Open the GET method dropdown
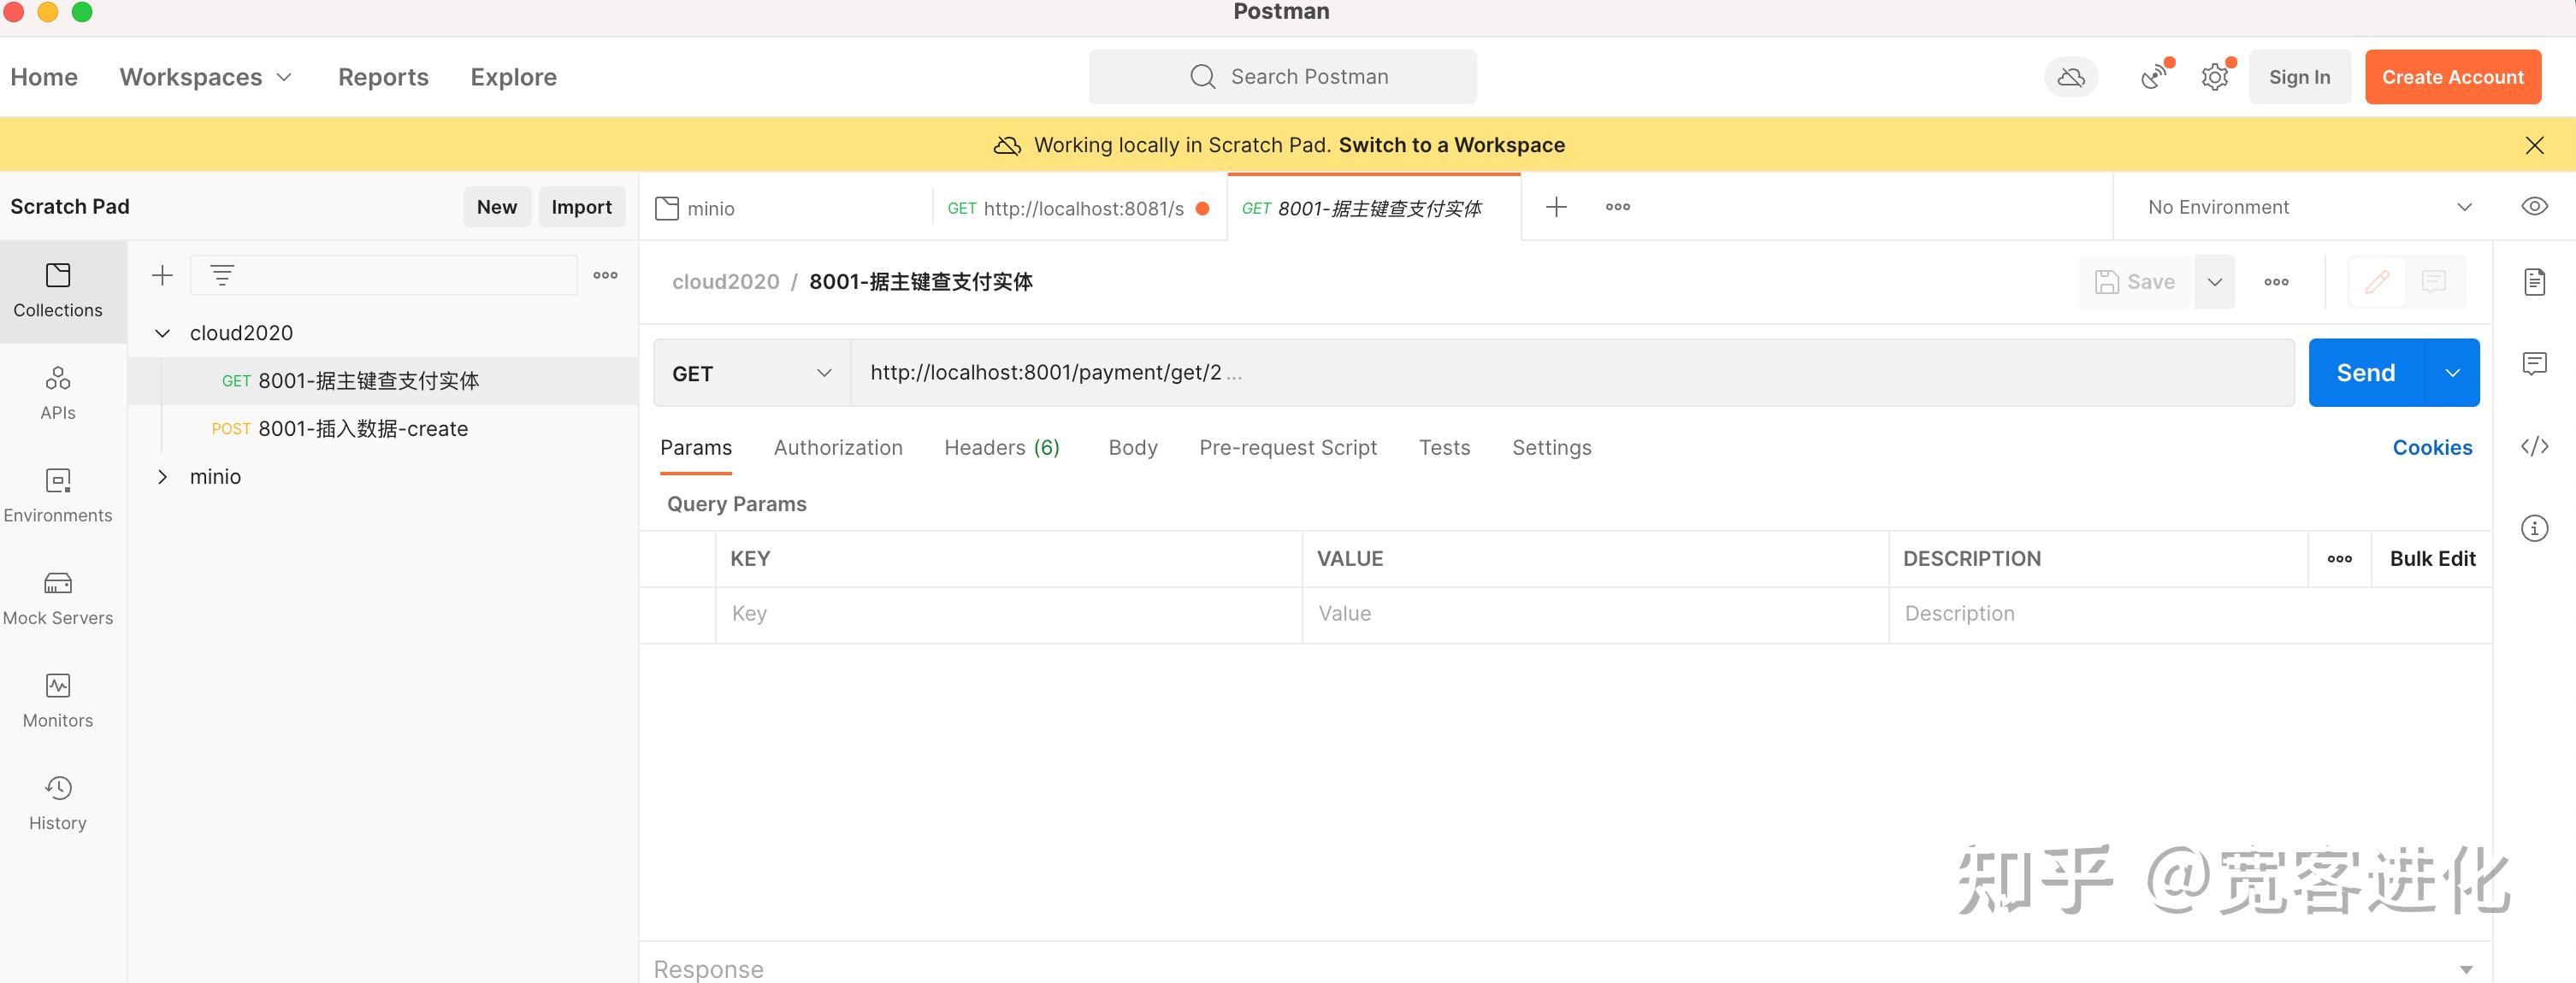The image size is (2576, 983). click(752, 373)
